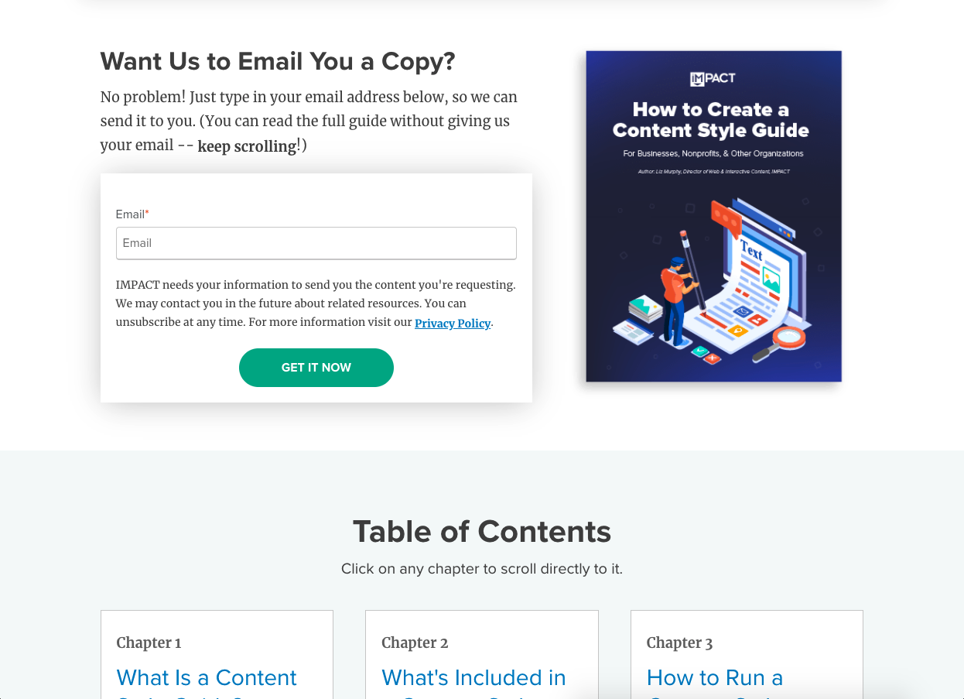This screenshot has width=964, height=699.
Task: Click the Email input field
Action: (316, 243)
